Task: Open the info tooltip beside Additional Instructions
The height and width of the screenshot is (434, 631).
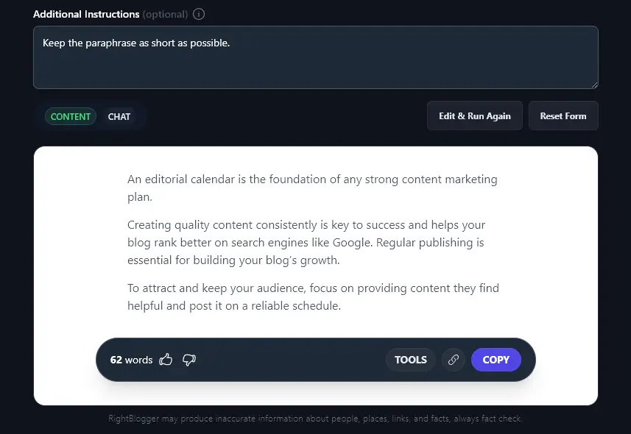Action: 197,13
